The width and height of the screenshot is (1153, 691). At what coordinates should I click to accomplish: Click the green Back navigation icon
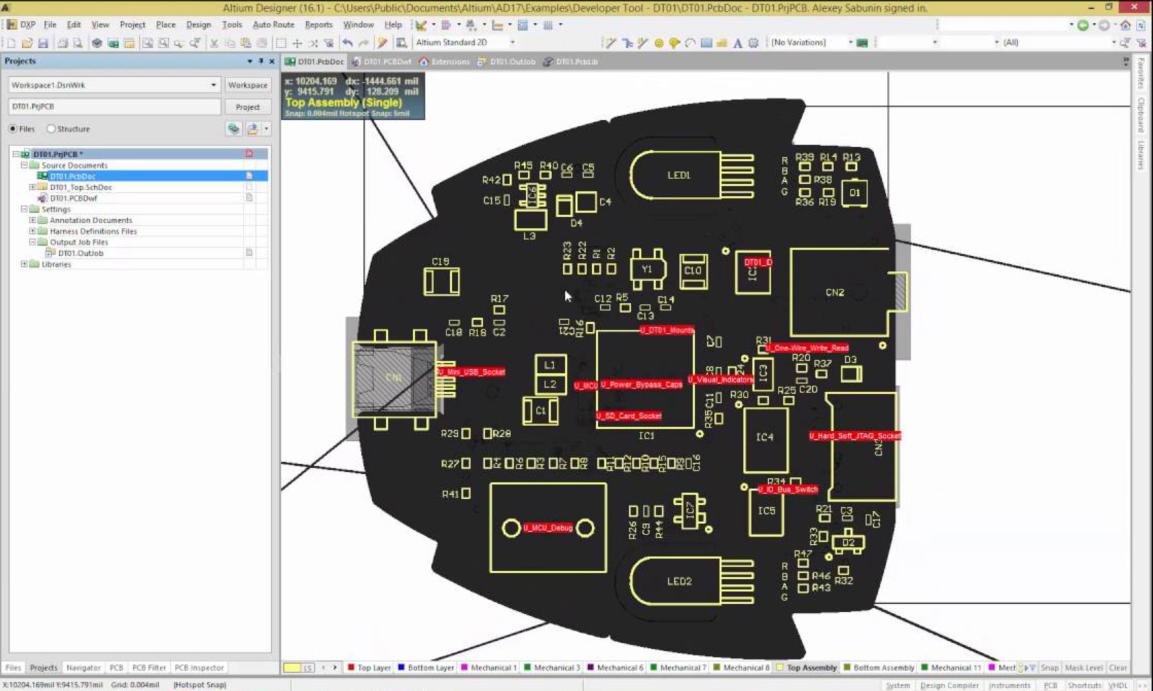click(x=1083, y=25)
